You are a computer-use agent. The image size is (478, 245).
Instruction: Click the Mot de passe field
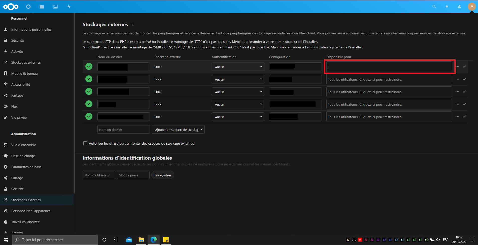click(133, 175)
